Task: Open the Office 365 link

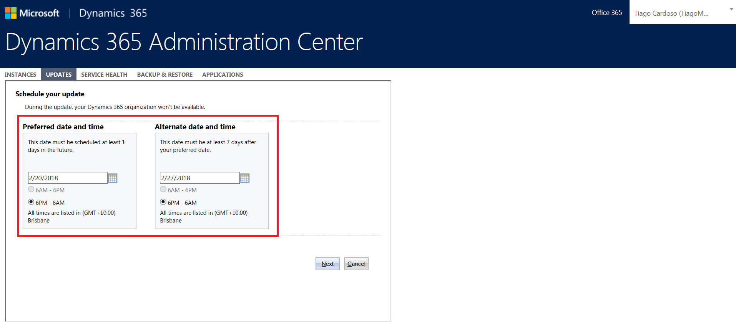Action: [606, 13]
